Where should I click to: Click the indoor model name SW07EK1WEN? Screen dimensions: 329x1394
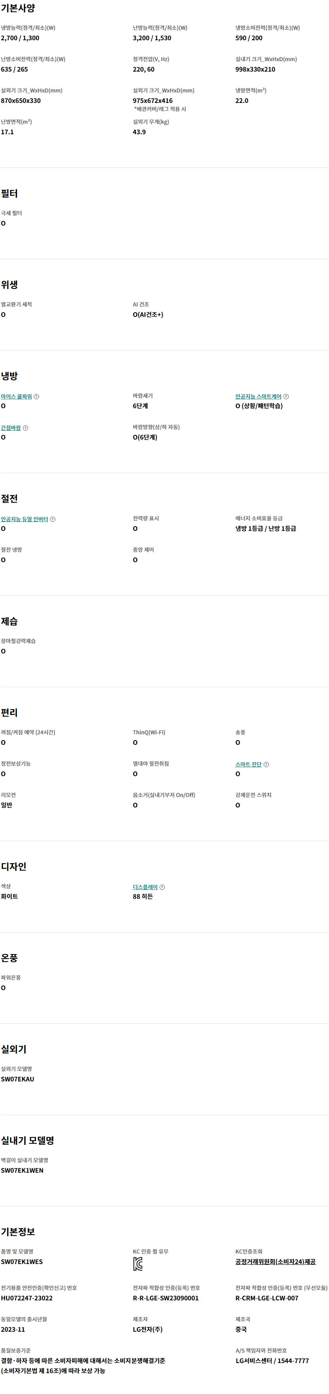click(22, 1170)
